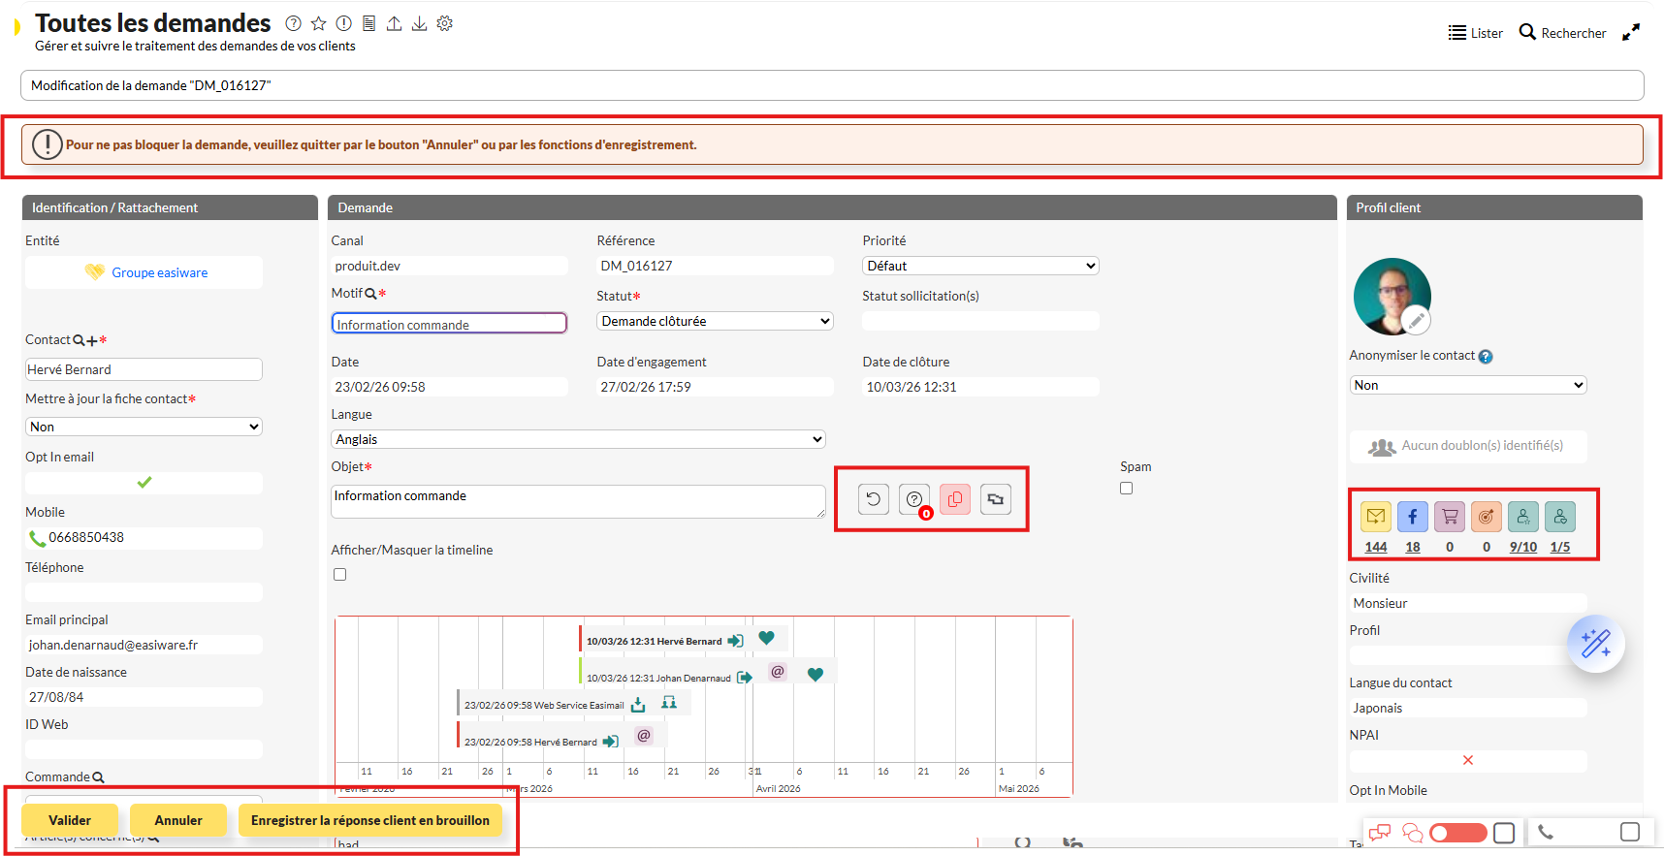Check the Spam checkbox
The image size is (1664, 856).
(1126, 489)
